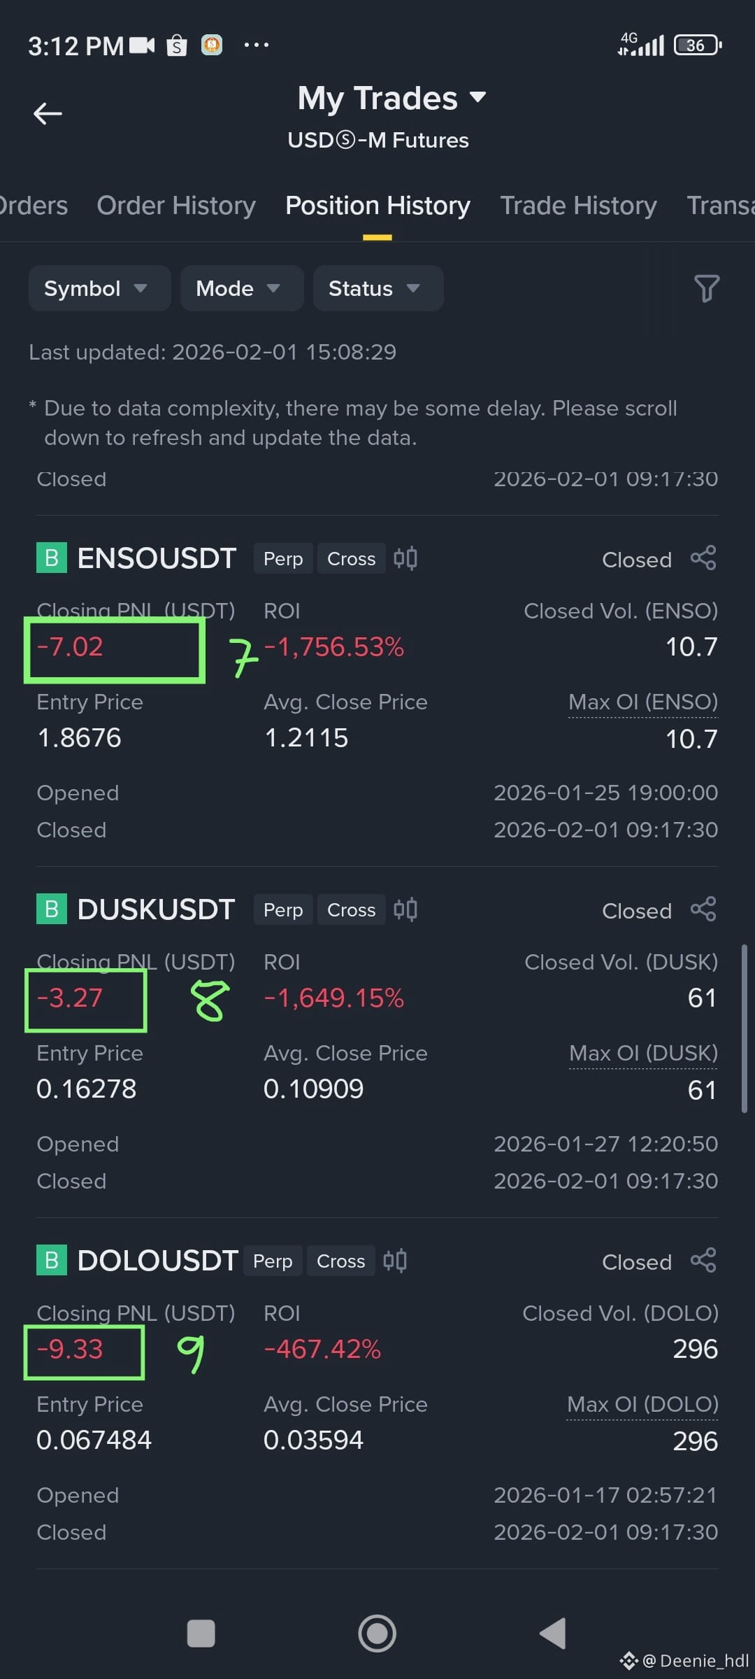Switch to the Trade History tab

click(x=578, y=206)
